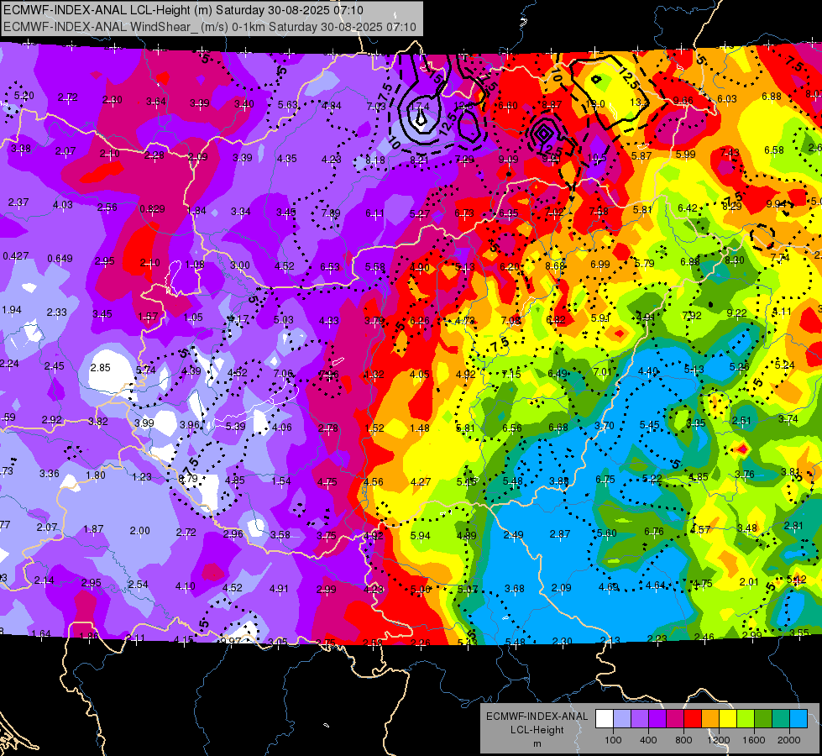Click the grid value 4.10
Screen dimensions: 822x756
click(x=185, y=586)
